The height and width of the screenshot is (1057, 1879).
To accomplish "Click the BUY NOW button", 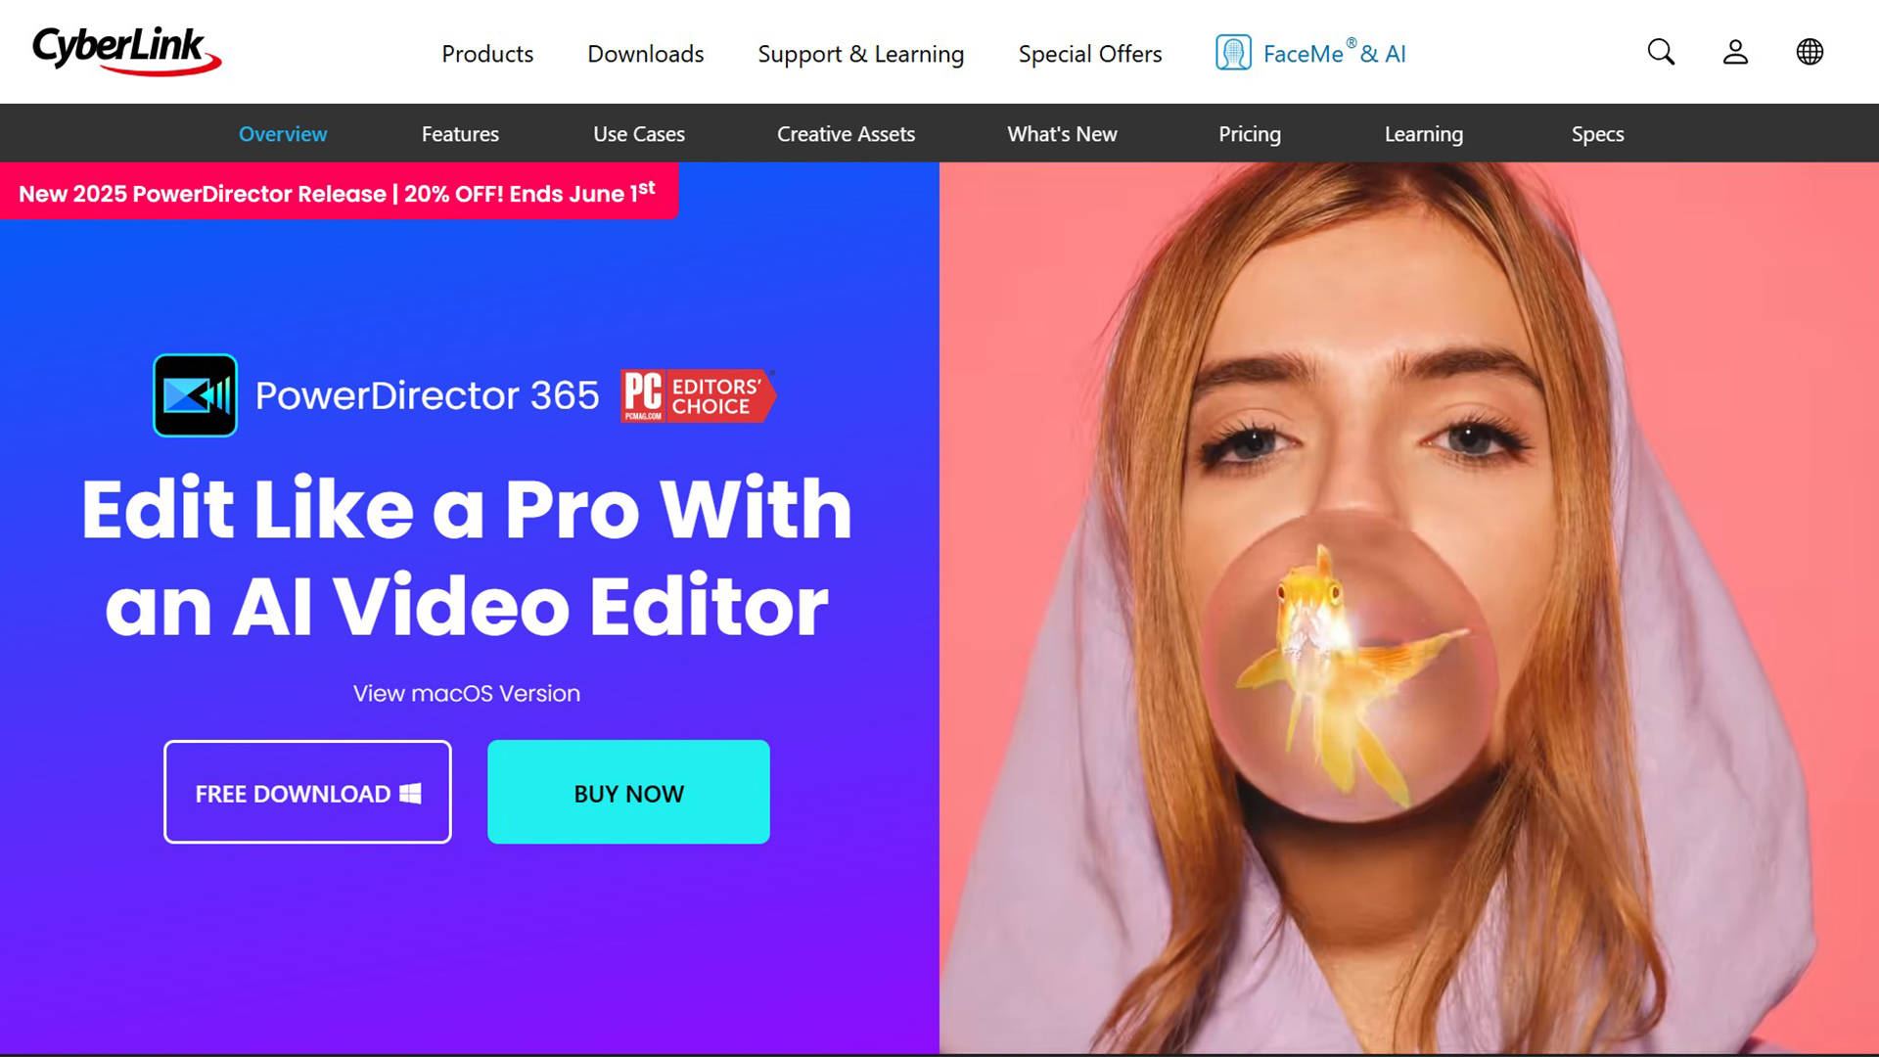I will tap(628, 792).
